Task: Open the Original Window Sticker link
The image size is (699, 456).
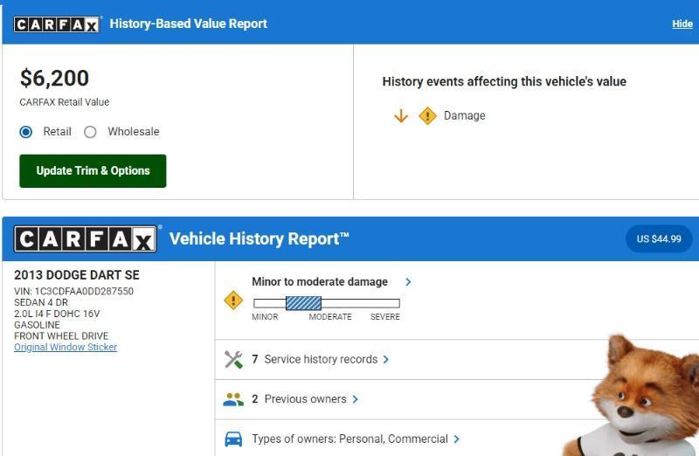Action: pos(66,347)
